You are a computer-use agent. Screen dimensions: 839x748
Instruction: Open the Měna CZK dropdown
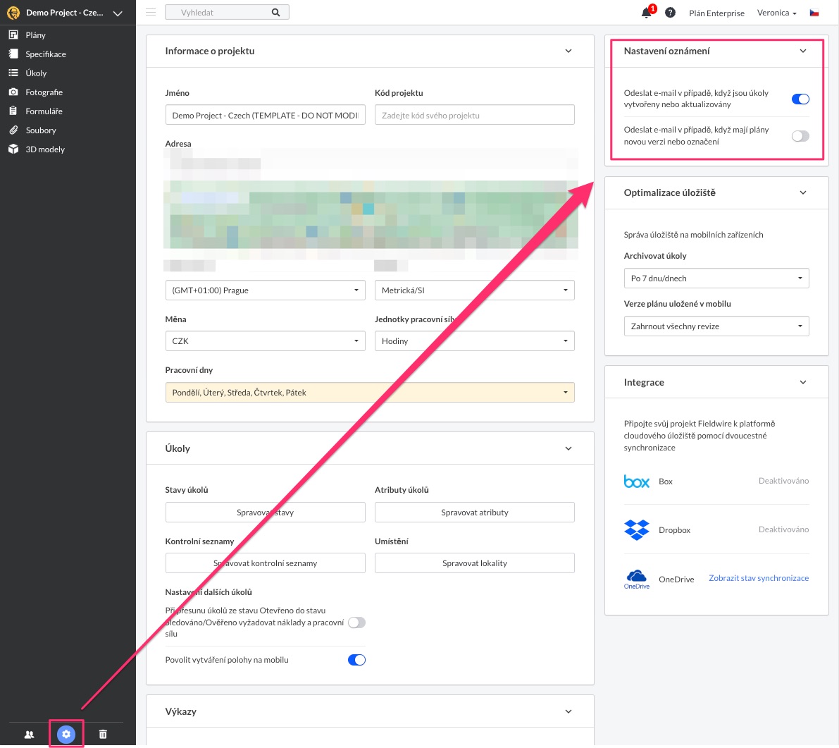(265, 341)
